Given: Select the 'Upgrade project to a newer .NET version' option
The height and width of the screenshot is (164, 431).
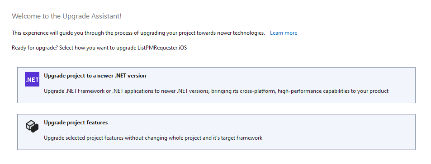Looking at the screenshot, I should (x=216, y=85).
